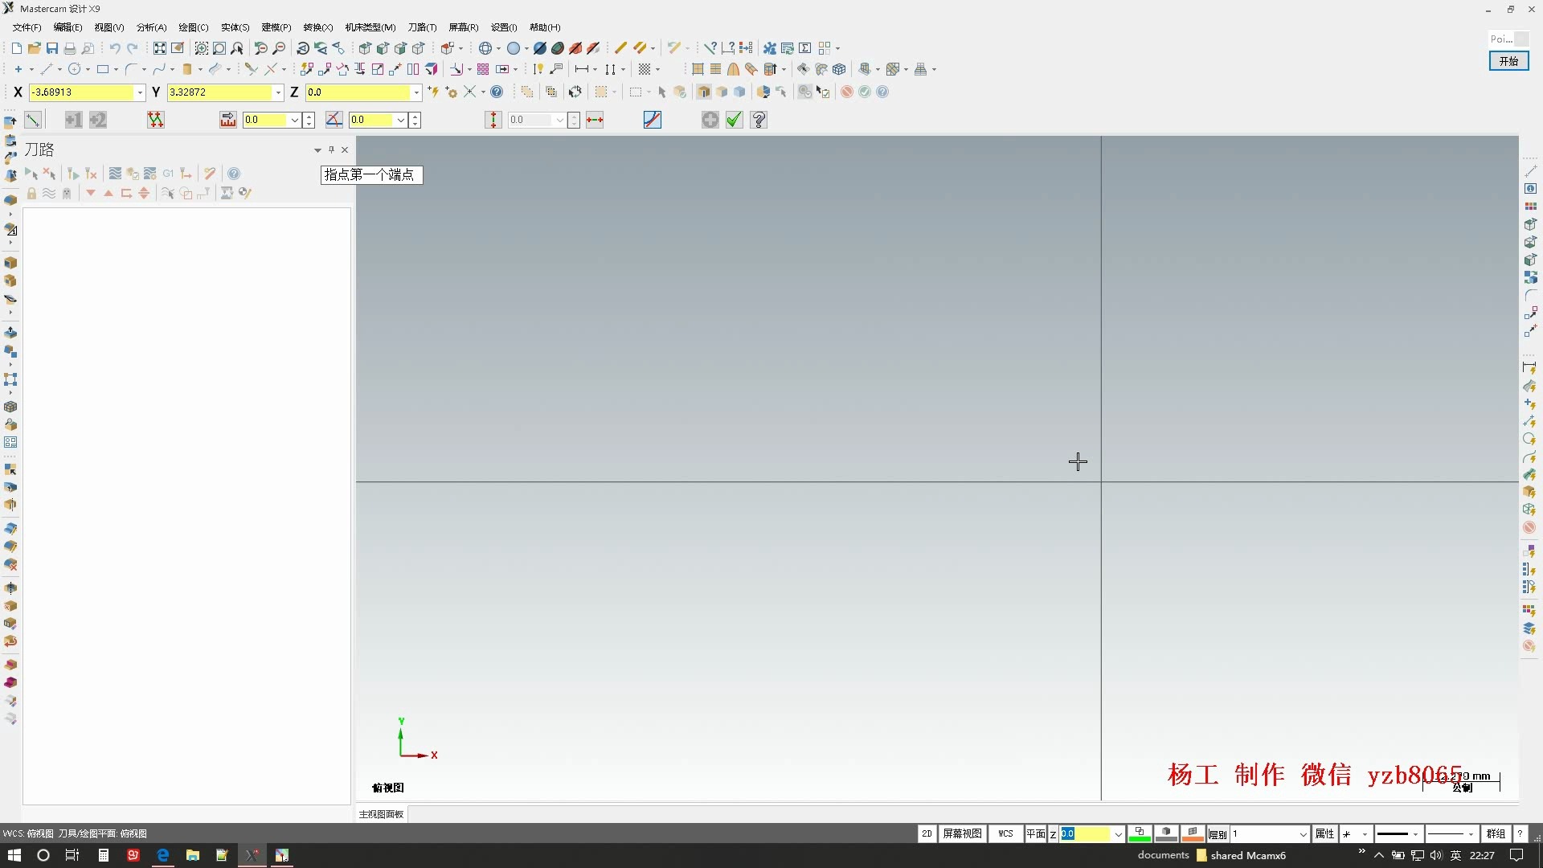Click the Apply plus icon
1543x868 pixels.
tap(710, 120)
